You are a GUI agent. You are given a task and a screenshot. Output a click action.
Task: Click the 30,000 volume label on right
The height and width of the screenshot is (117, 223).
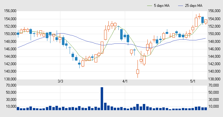tap(214, 100)
